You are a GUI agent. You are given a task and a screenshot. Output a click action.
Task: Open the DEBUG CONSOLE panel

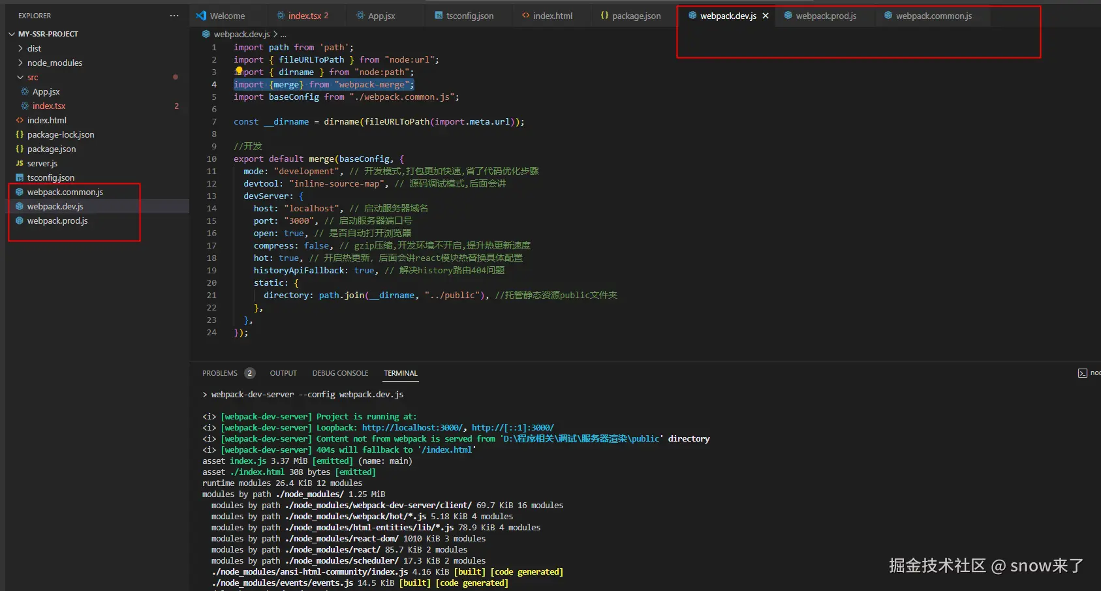[340, 373]
